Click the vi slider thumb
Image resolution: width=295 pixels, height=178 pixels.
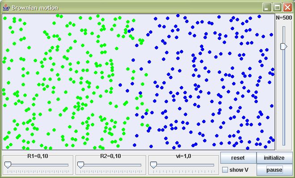click(153, 165)
